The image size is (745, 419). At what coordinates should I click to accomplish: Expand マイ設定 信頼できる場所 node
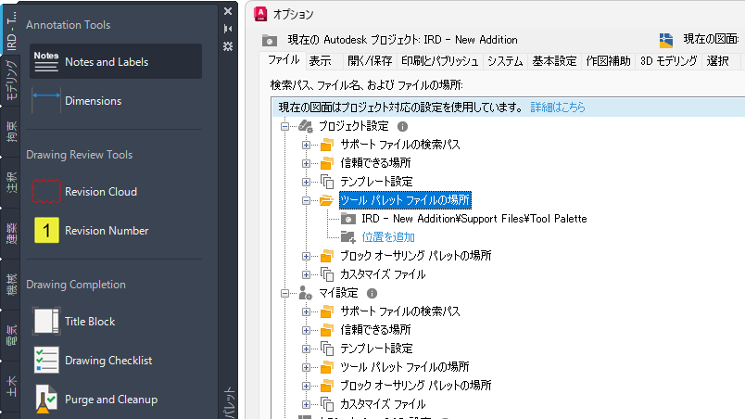[306, 330]
